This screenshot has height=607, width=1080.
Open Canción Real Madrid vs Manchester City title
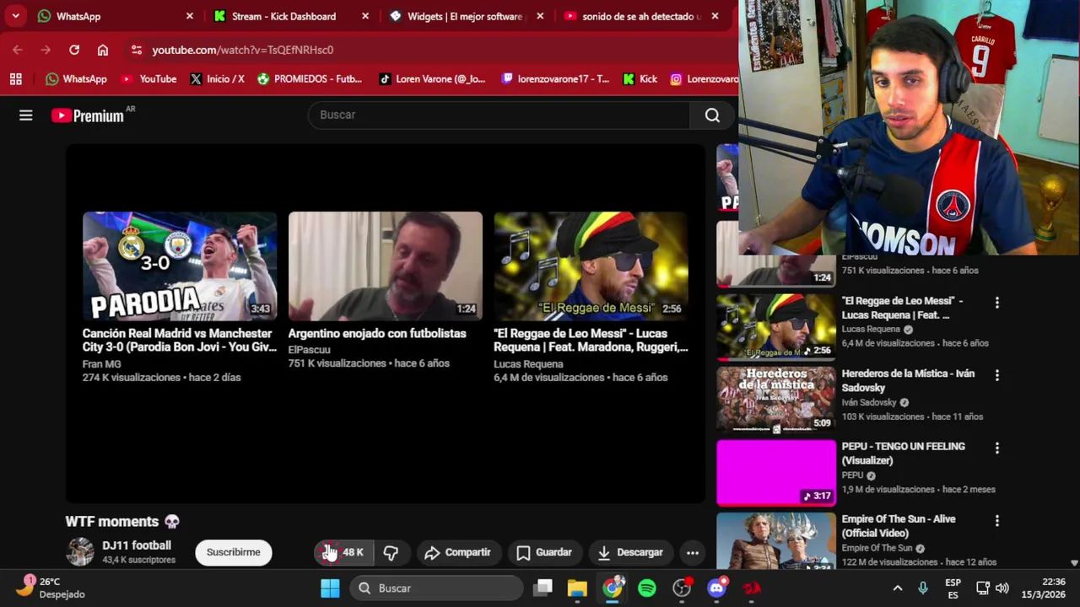point(180,340)
